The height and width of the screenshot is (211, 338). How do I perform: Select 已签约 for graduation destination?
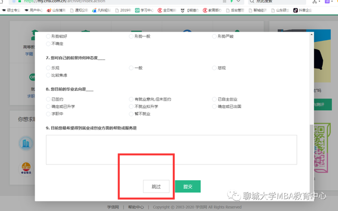point(55,99)
